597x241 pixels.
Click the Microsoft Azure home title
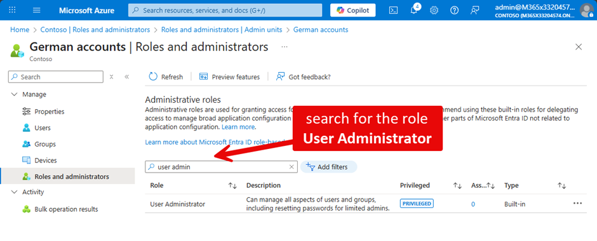(x=86, y=10)
